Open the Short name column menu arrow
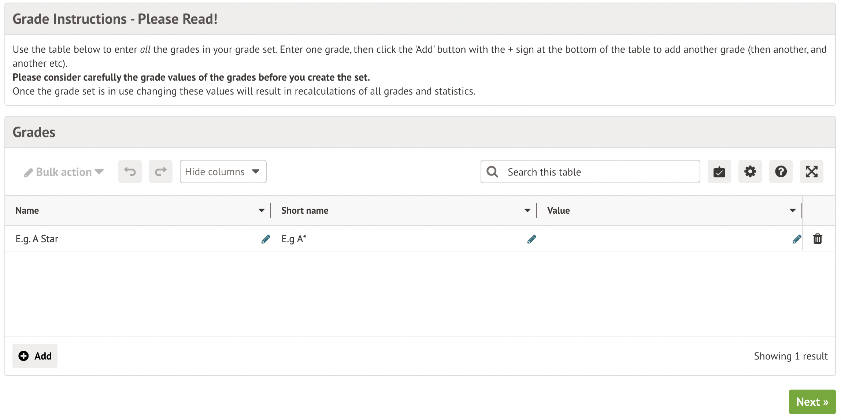841x420 pixels. pyautogui.click(x=527, y=210)
